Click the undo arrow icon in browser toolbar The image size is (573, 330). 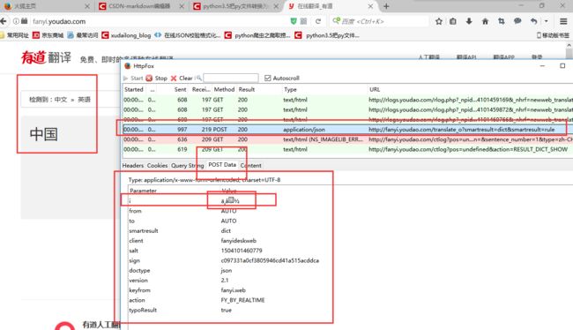(534, 21)
